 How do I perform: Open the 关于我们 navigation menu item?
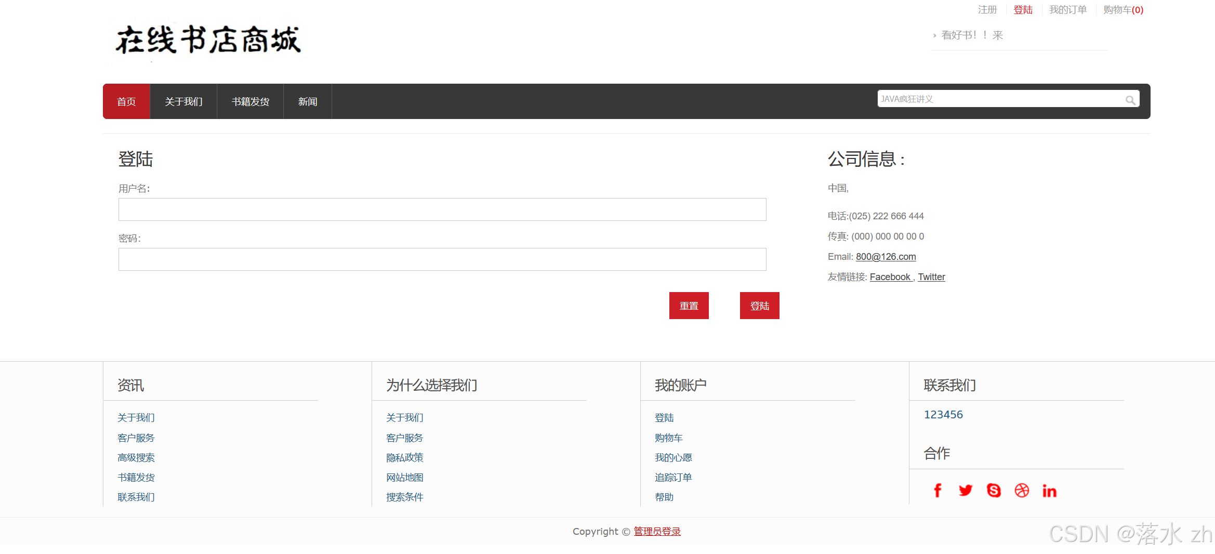point(183,101)
